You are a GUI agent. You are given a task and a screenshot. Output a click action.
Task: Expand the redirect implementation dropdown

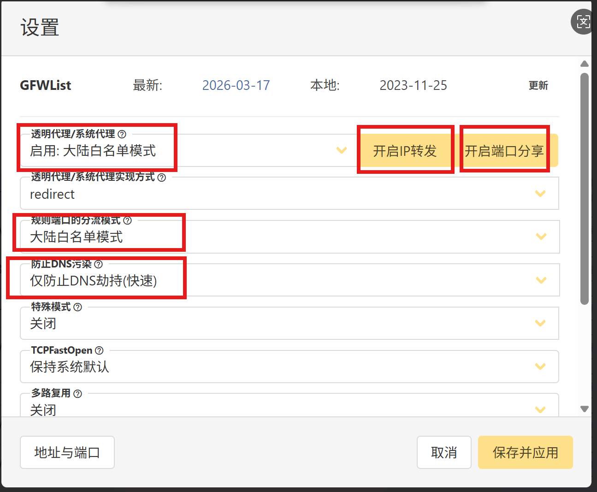coord(289,194)
